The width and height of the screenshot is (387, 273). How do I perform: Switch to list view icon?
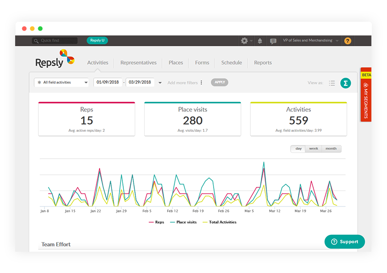[332, 83]
